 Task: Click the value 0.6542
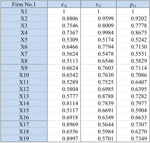click(70, 75)
